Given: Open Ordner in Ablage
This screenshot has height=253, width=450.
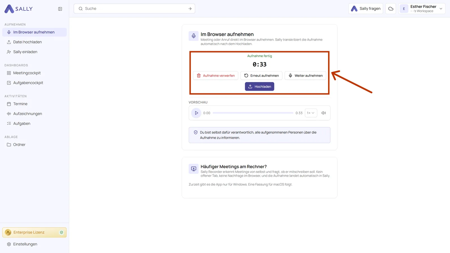Looking at the screenshot, I should pos(34,144).
